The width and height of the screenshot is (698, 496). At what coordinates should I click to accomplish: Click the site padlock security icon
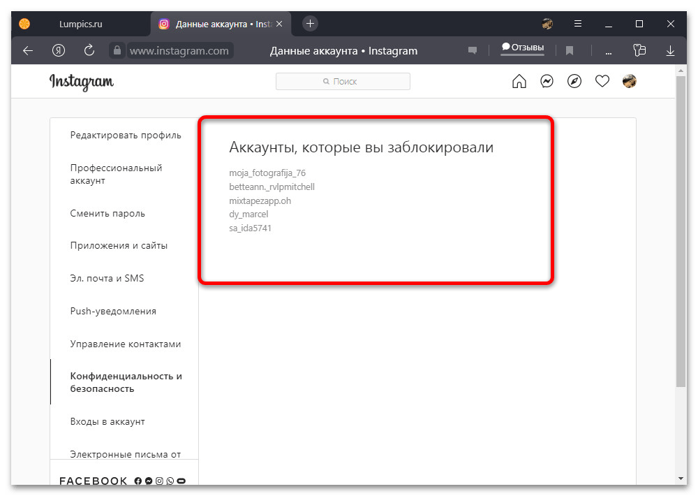pyautogui.click(x=117, y=50)
